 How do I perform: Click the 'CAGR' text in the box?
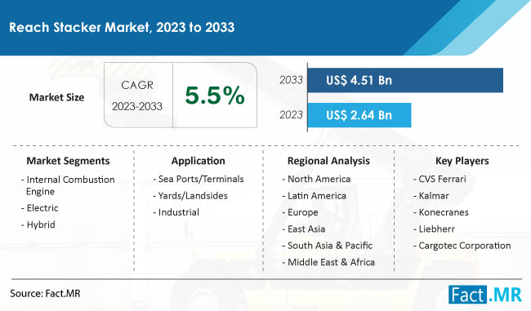coord(137,85)
